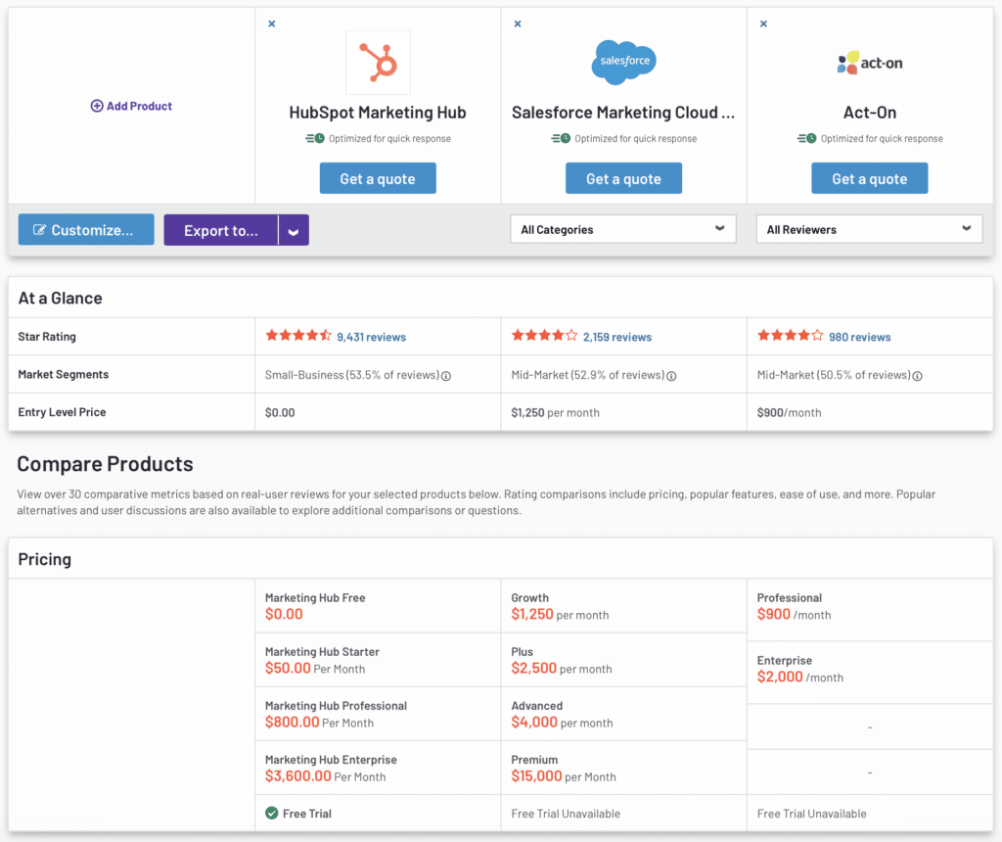Image resolution: width=1002 pixels, height=842 pixels.
Task: Remove Act-On with its X icon
Action: click(x=763, y=23)
